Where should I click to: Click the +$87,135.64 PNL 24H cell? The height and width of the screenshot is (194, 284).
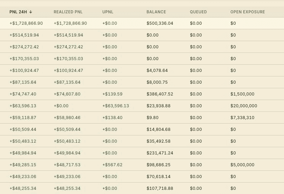tap(23, 82)
